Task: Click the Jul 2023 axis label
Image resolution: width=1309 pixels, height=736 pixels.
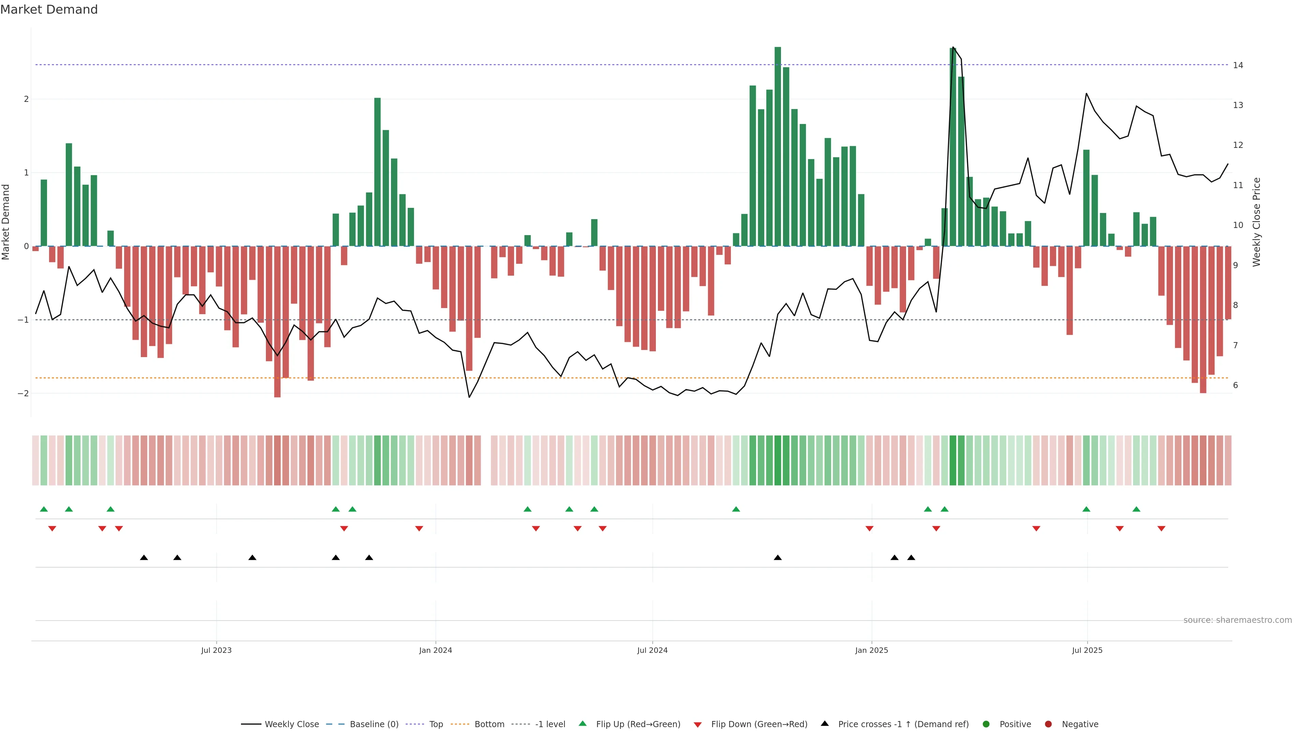Action: [x=216, y=650]
